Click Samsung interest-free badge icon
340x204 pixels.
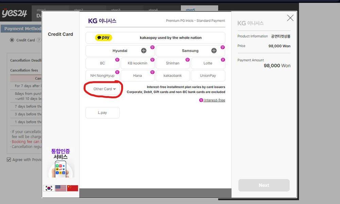point(223,47)
